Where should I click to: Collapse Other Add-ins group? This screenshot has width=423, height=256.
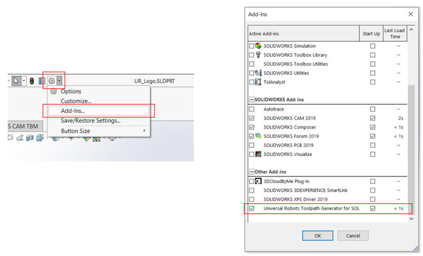252,172
